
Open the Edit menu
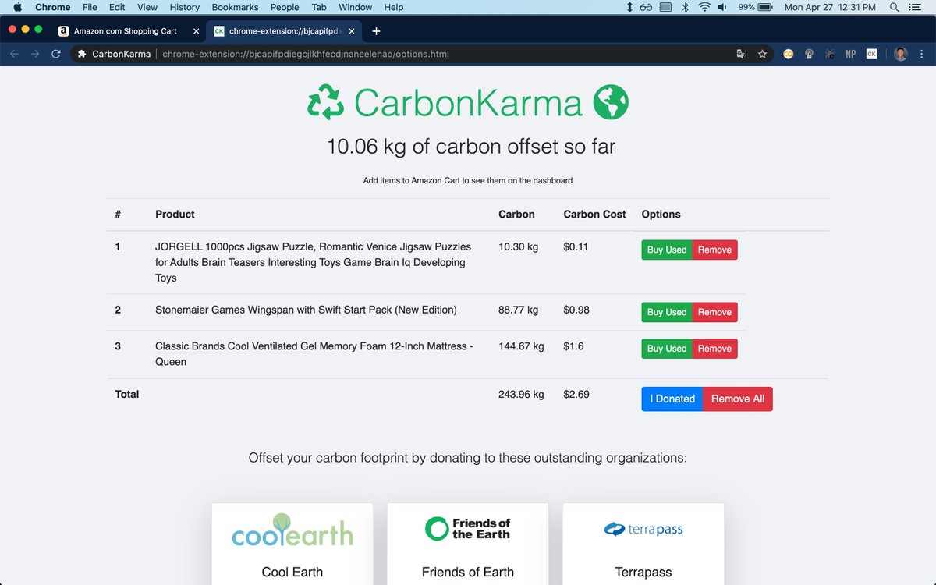click(117, 7)
